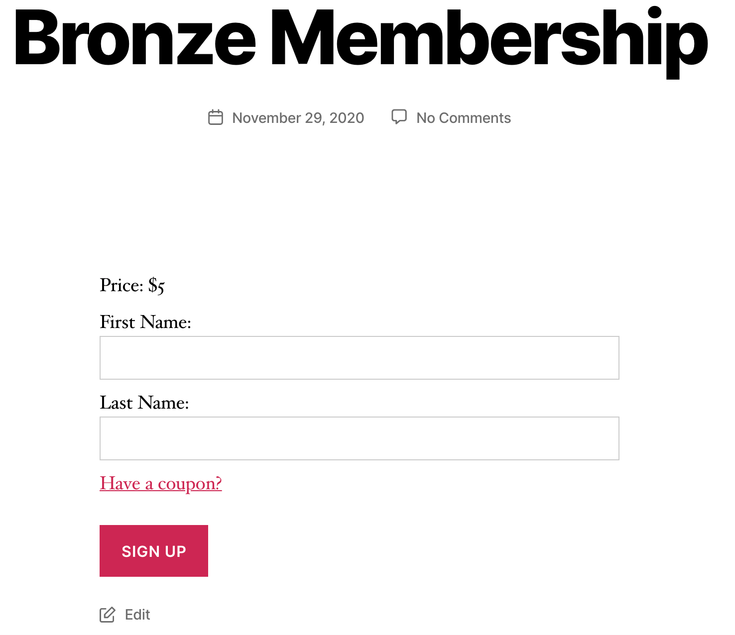Click the Last Name: label
735x635 pixels.
tap(144, 403)
